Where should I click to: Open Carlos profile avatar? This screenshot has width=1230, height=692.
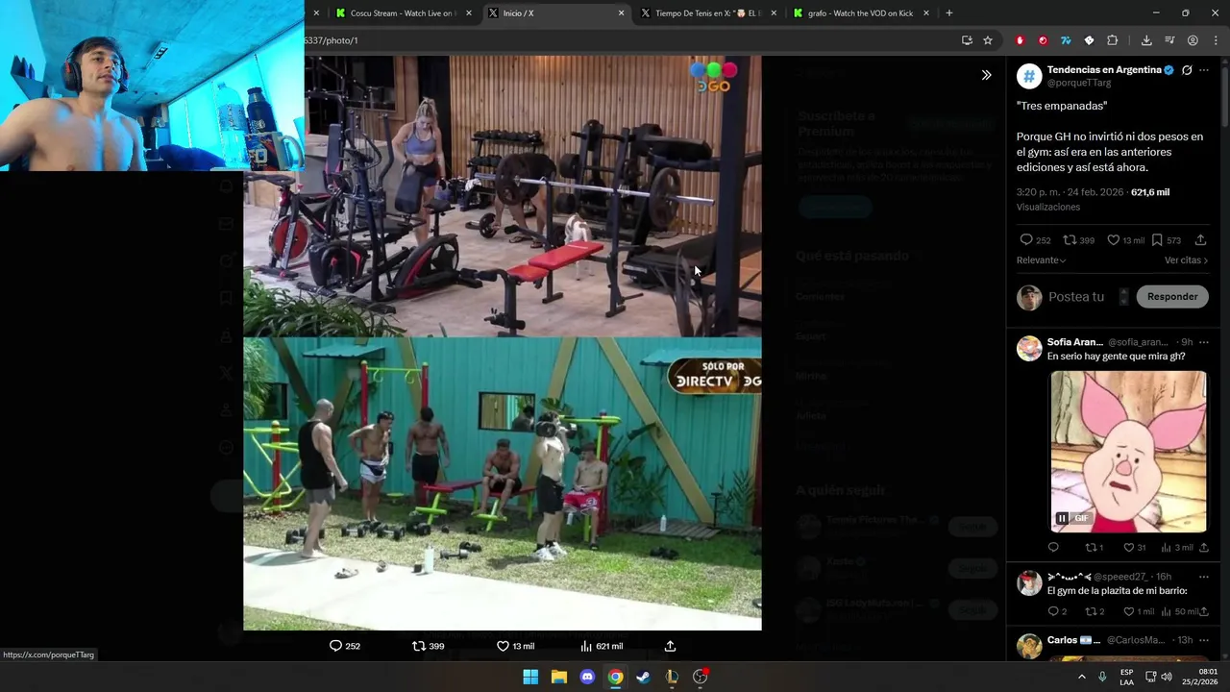[1029, 647]
